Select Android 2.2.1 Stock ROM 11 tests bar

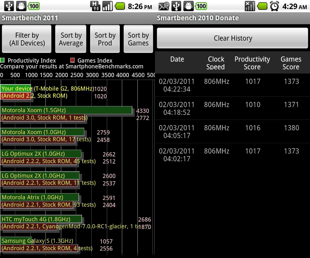[x=39, y=183]
